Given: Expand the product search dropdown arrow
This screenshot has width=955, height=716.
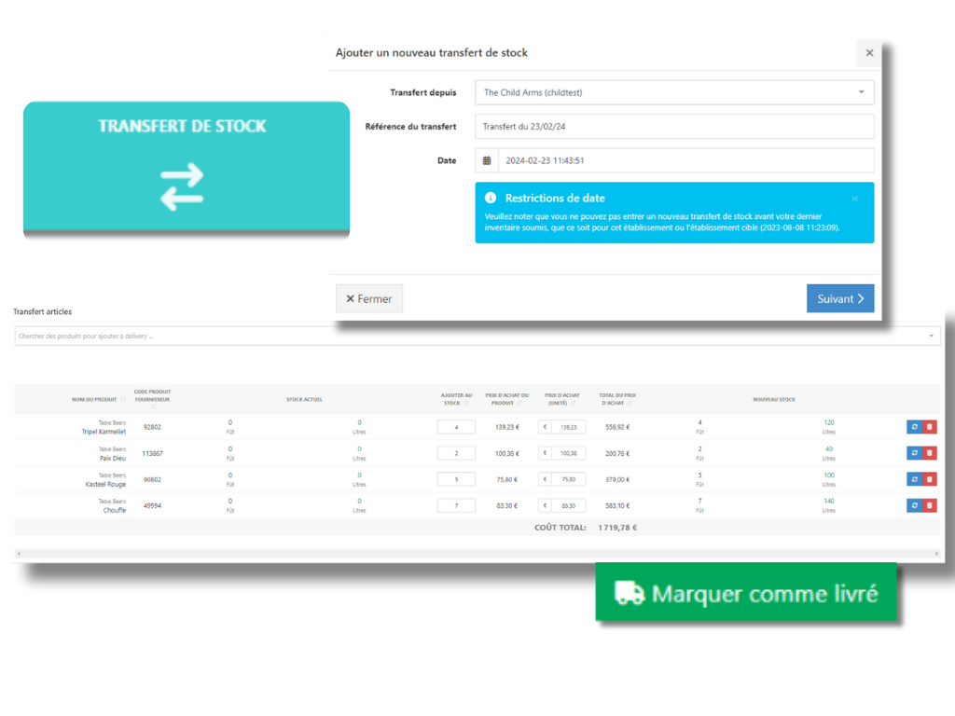Looking at the screenshot, I should [x=931, y=336].
